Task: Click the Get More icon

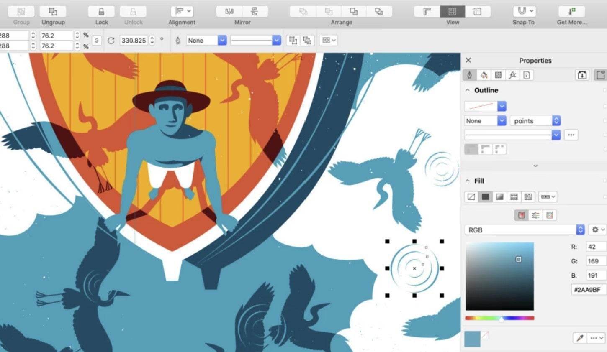Action: pyautogui.click(x=572, y=12)
